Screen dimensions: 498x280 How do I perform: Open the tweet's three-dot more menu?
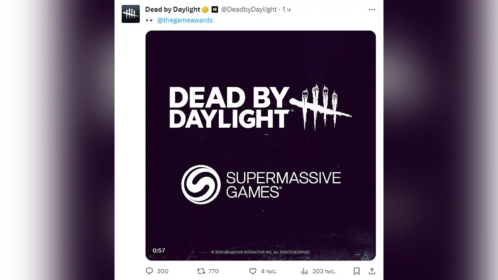coord(372,9)
